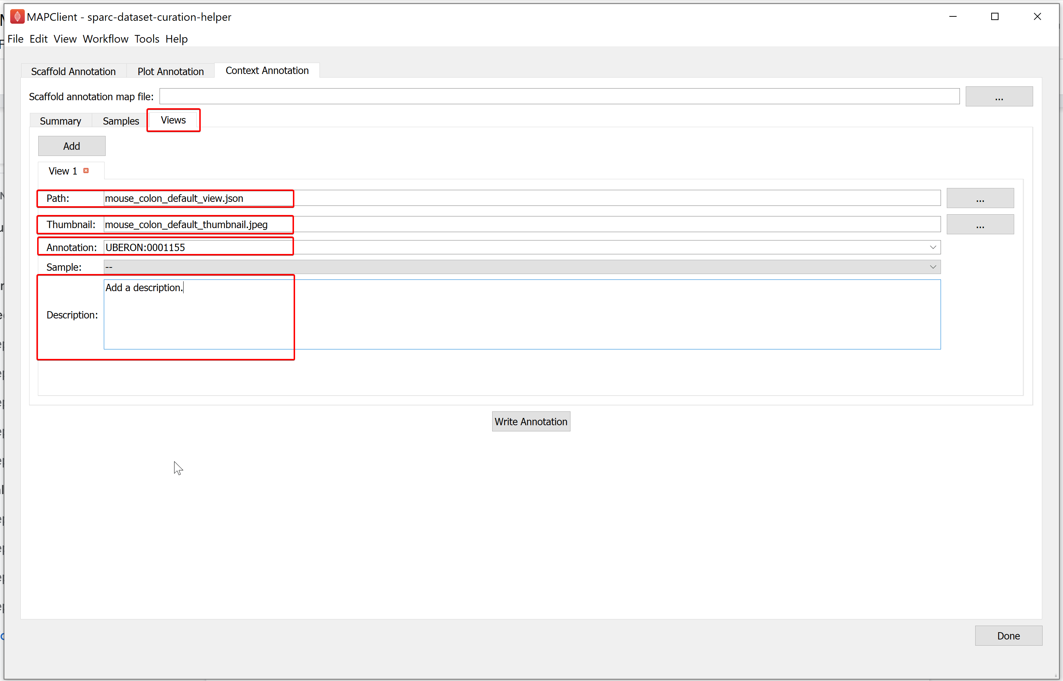Open the Sample dropdown menu

(x=934, y=266)
